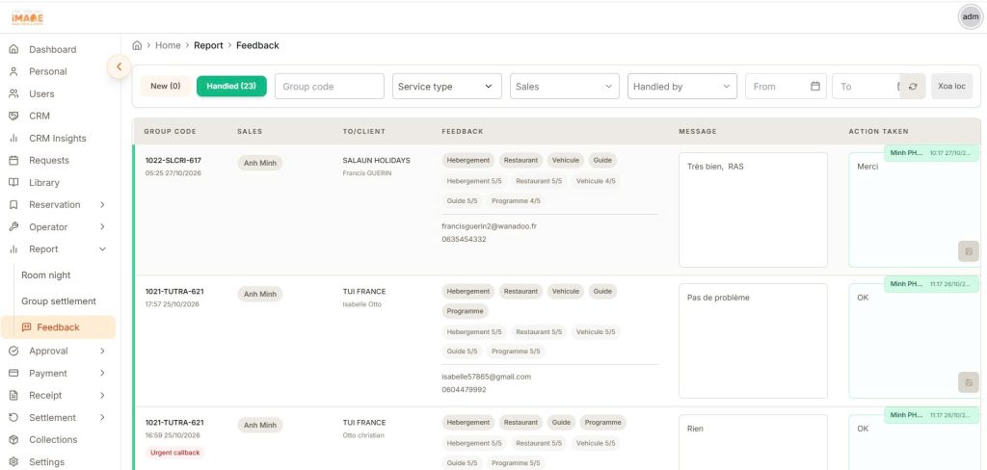
Task: Select Feedback in the sidebar
Action: pyautogui.click(x=58, y=327)
